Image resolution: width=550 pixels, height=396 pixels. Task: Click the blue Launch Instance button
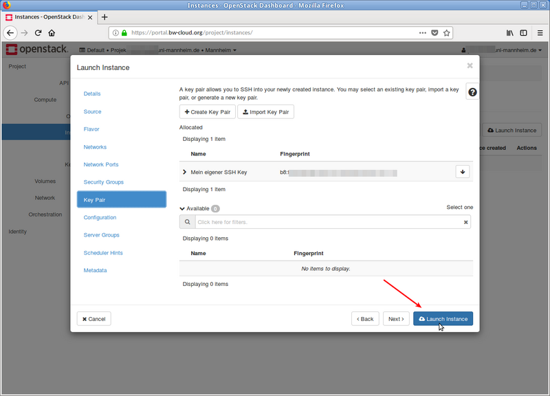pos(443,318)
